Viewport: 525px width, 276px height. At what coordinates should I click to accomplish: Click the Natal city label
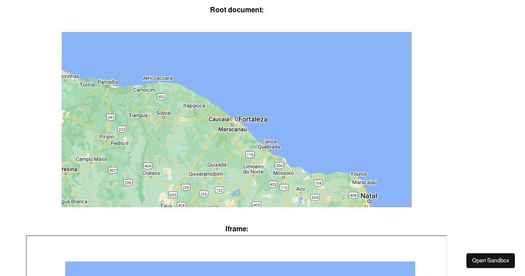tap(369, 196)
